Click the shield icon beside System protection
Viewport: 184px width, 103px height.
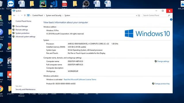coord(14,33)
